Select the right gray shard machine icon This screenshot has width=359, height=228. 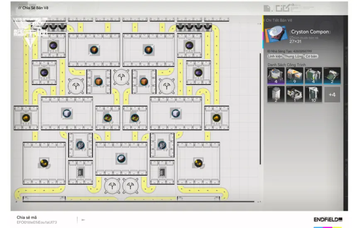point(162,145)
